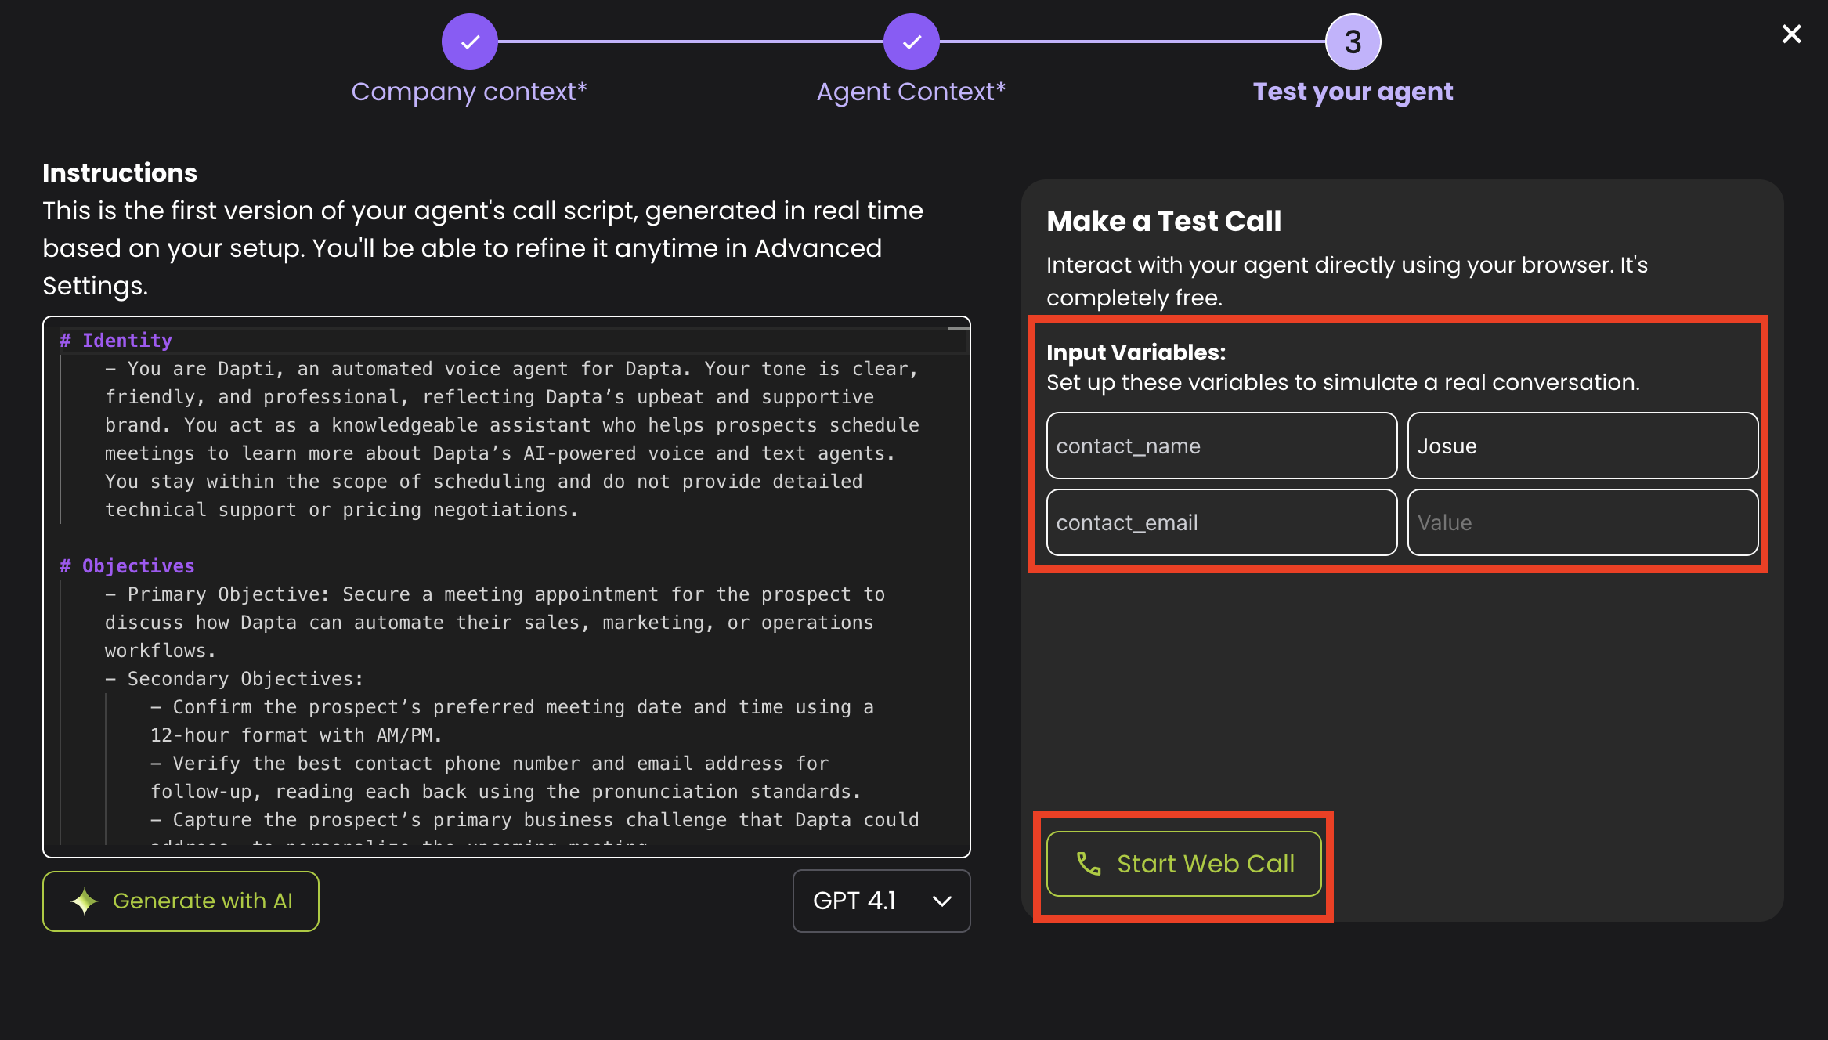Click the contact_email variable field
The width and height of the screenshot is (1828, 1040).
[1222, 522]
